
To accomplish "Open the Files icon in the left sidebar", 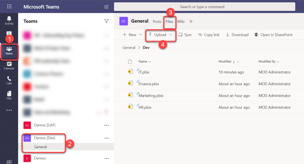I will (9, 95).
